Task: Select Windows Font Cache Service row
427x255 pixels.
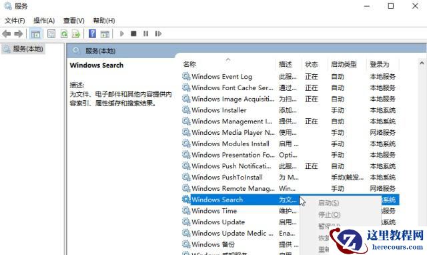Action: click(x=290, y=87)
